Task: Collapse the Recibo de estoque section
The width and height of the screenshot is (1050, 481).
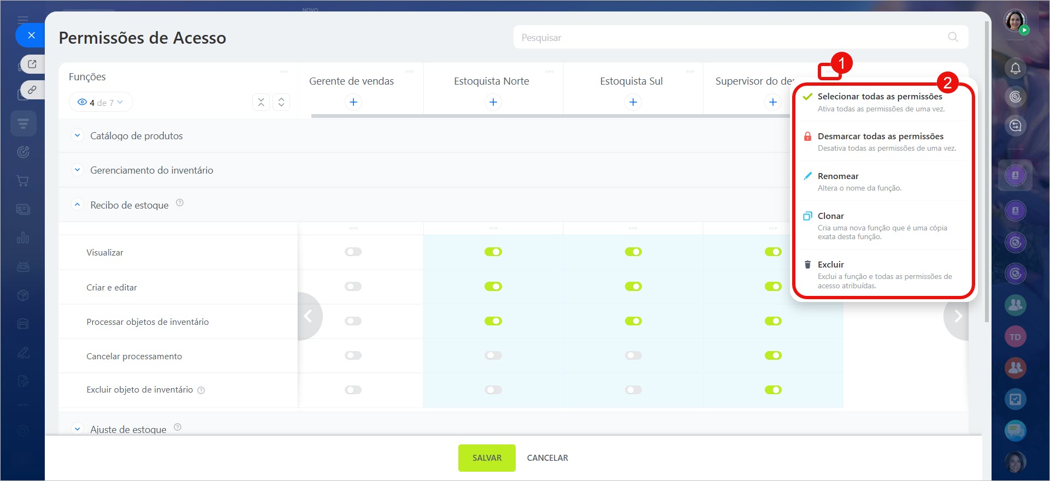Action: [x=78, y=205]
